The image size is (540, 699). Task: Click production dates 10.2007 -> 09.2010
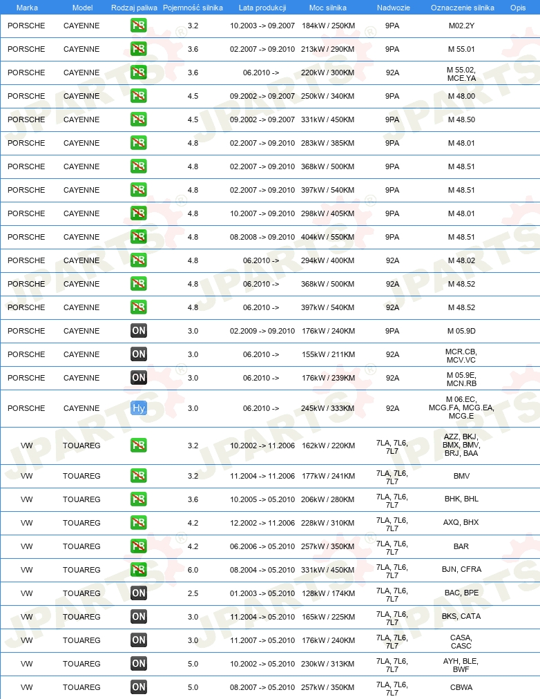tap(262, 213)
